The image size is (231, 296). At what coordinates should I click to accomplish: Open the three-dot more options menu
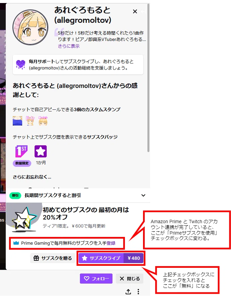(138, 291)
